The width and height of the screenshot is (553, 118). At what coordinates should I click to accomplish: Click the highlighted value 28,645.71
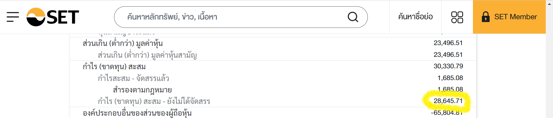[x=448, y=101]
